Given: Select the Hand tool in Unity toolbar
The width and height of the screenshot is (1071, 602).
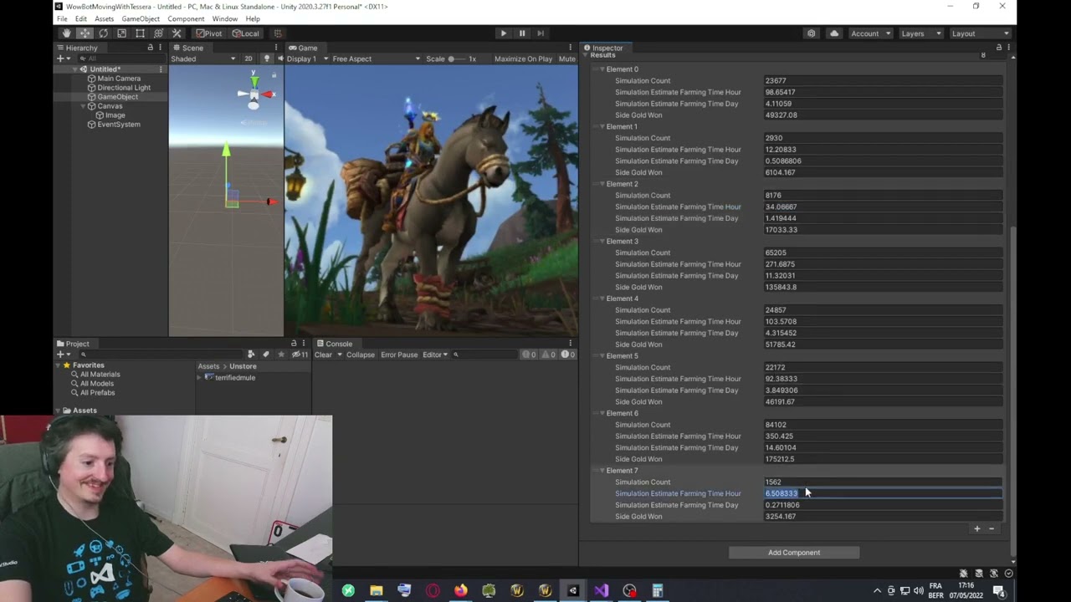Looking at the screenshot, I should [66, 33].
